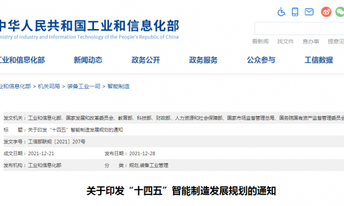Open the 新闻动态 nav menu
Image resolution: width=344 pixels, height=206 pixels.
(x=88, y=60)
